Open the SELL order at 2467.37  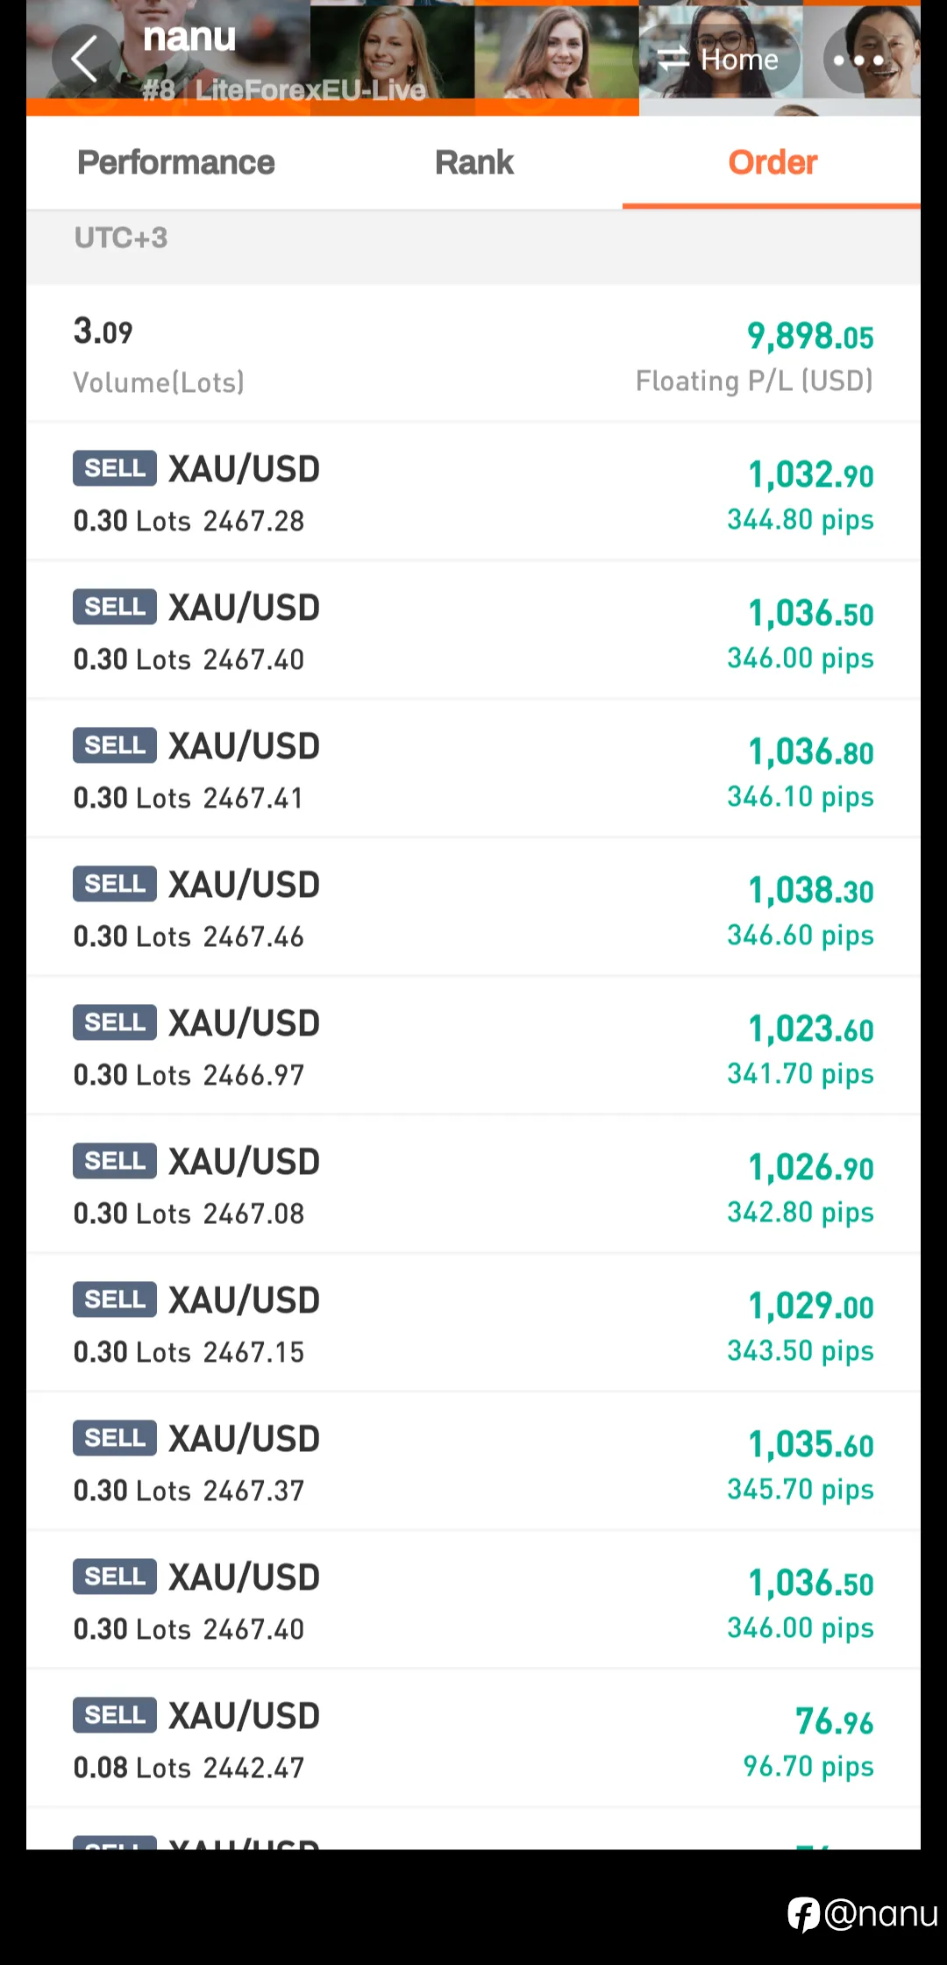click(x=473, y=1462)
